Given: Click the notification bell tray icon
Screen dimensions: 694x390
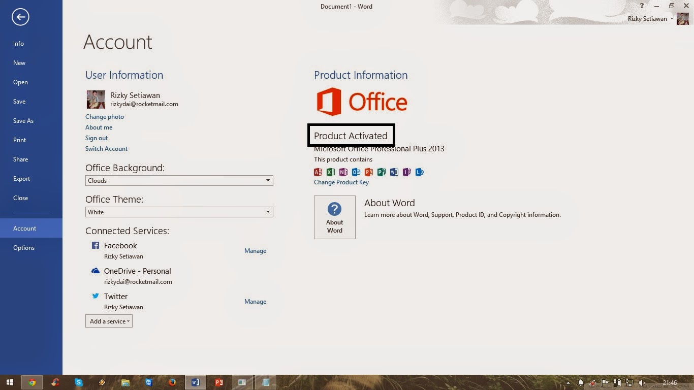Looking at the screenshot, I should tap(581, 383).
